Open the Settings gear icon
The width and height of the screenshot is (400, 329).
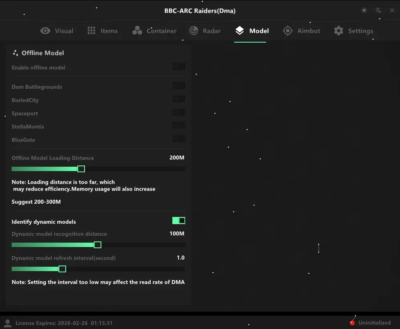point(338,30)
